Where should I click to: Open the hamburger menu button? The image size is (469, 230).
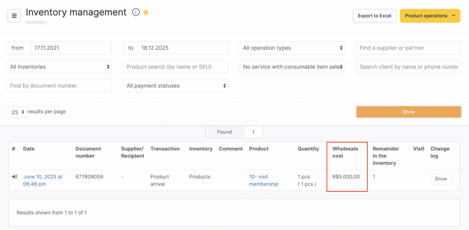click(x=14, y=16)
